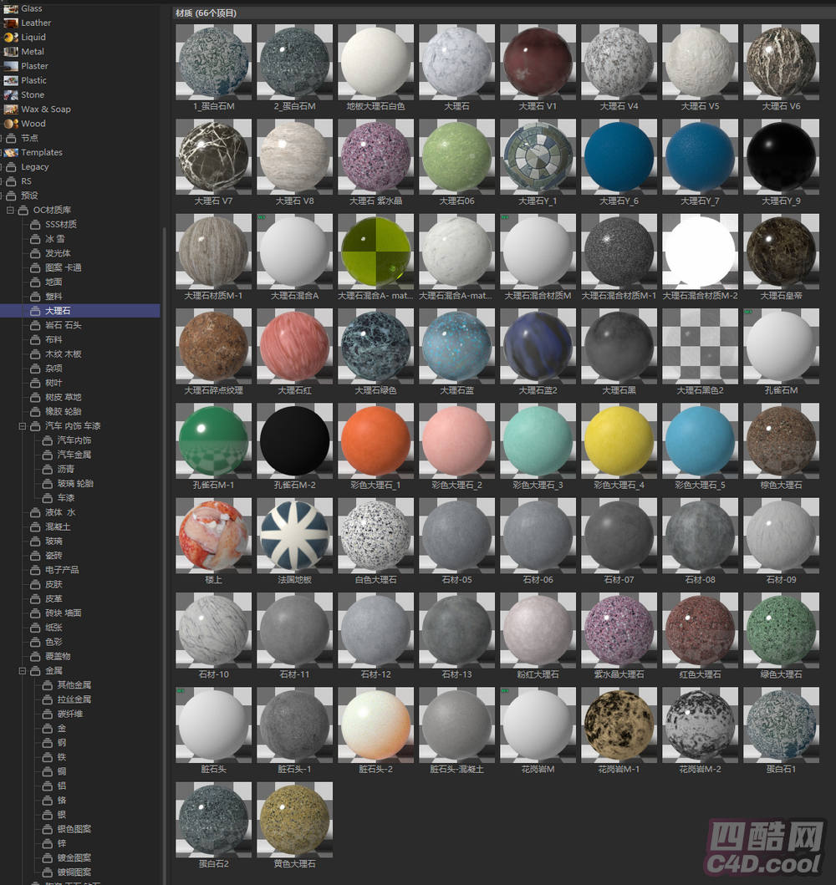
Task: Click the folder icon next to 玻璃 轮胎
Action: 48,484
